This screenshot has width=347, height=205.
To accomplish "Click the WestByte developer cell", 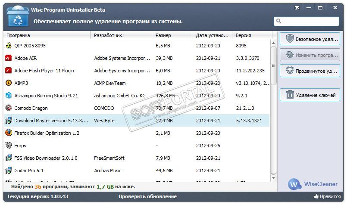I will click(104, 121).
